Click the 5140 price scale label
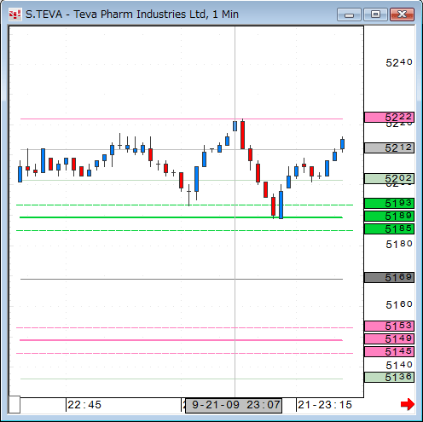The height and width of the screenshot is (422, 423). click(x=399, y=365)
